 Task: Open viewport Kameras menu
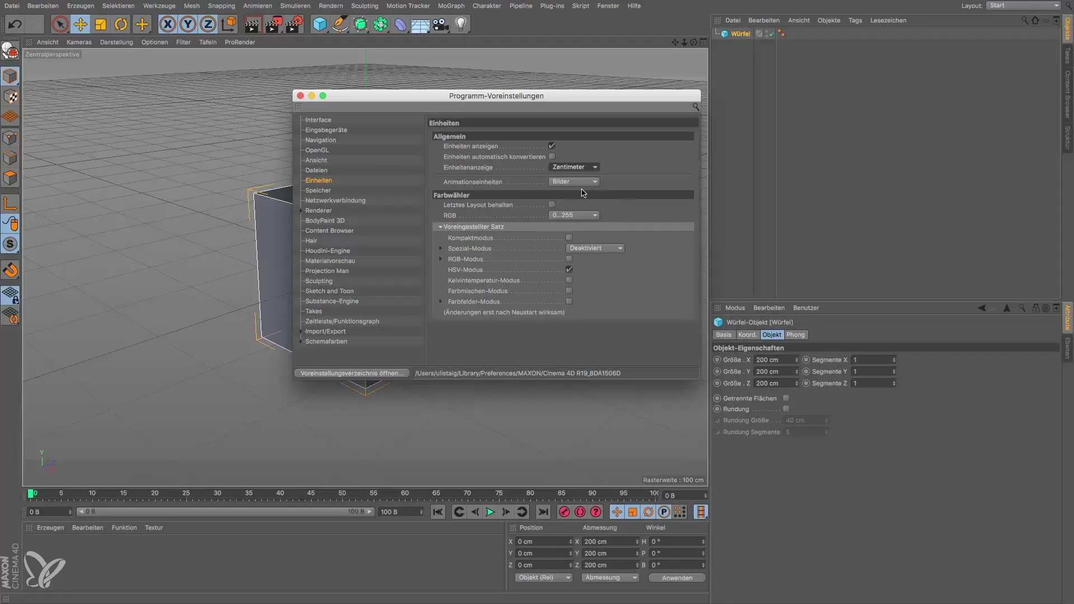[79, 42]
